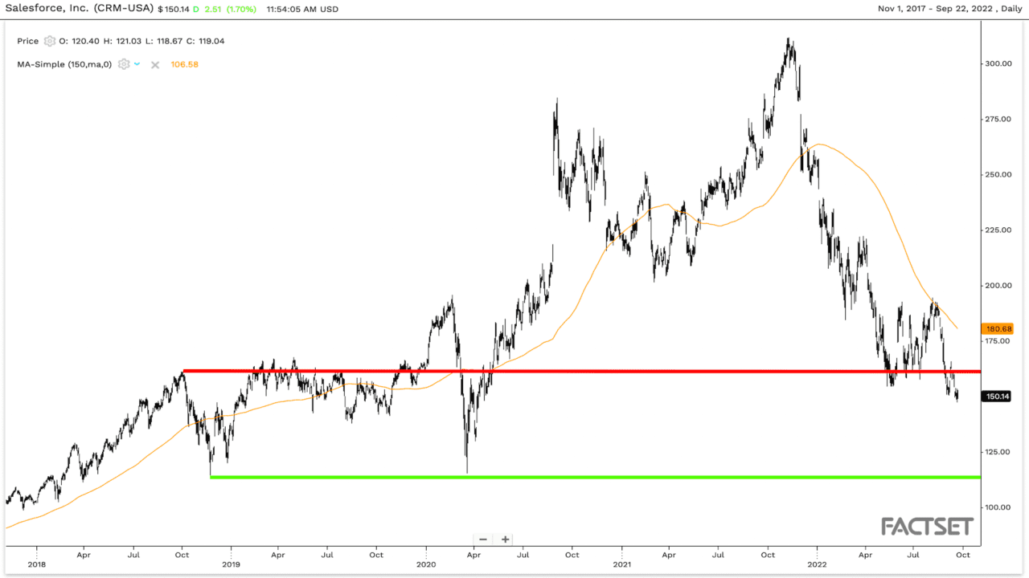The image size is (1029, 578).
Task: Remove the MA-Simple indicator with X
Action: click(x=155, y=64)
